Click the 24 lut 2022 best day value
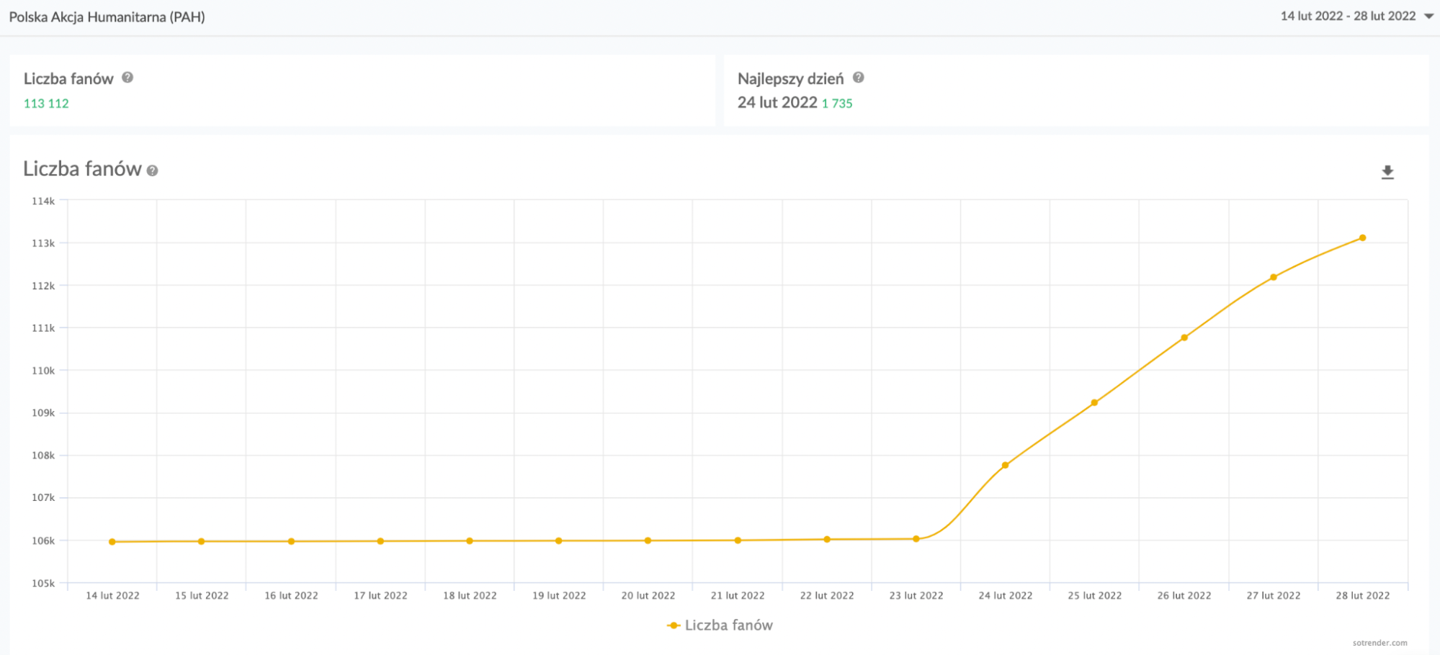This screenshot has width=1440, height=655. [x=777, y=103]
